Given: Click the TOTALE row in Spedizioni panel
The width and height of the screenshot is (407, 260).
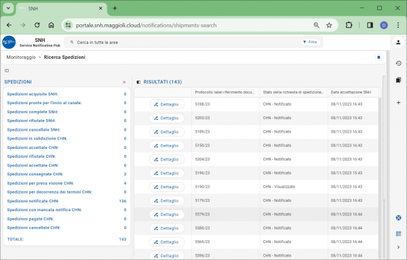Looking at the screenshot, I should pyautogui.click(x=66, y=239).
